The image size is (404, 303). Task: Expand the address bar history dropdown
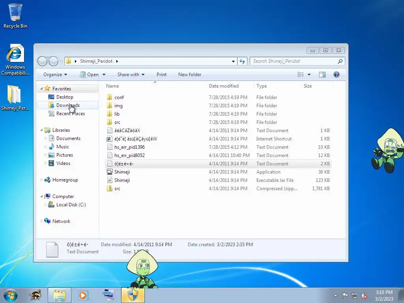[x=233, y=61]
